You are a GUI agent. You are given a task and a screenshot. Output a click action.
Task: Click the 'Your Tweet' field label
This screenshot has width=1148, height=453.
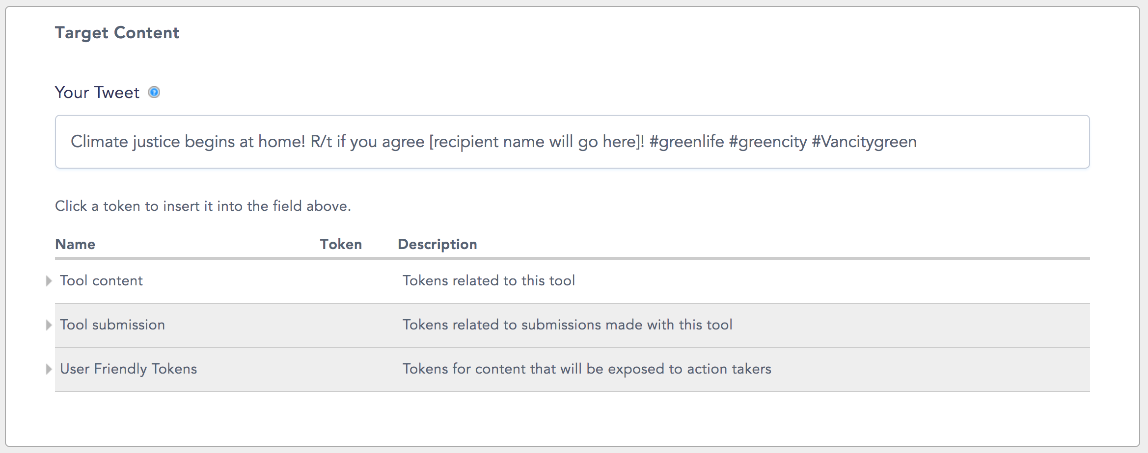[x=97, y=92]
